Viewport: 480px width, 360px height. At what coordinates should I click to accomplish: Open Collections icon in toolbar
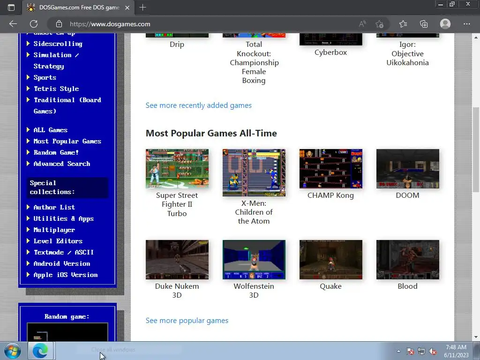click(x=424, y=24)
